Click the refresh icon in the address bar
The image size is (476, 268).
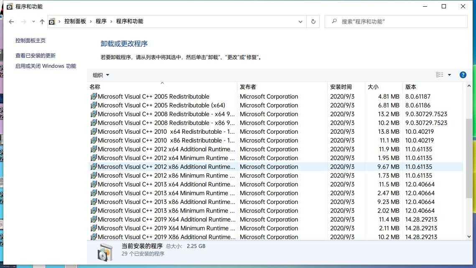(313, 21)
